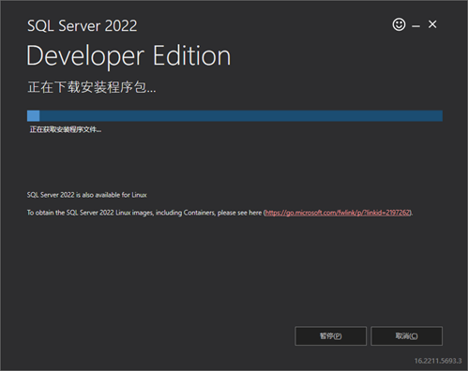Click the download progress bar
This screenshot has width=468, height=371.
coord(234,115)
